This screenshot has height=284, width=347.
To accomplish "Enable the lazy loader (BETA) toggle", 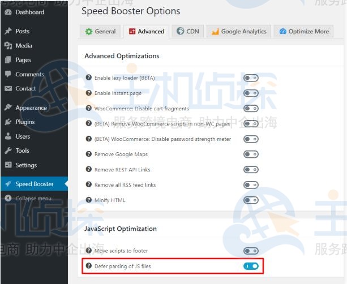I will [x=251, y=78].
